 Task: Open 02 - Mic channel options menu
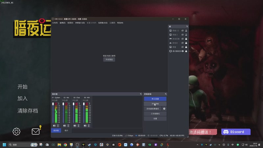pyautogui.click(x=68, y=126)
